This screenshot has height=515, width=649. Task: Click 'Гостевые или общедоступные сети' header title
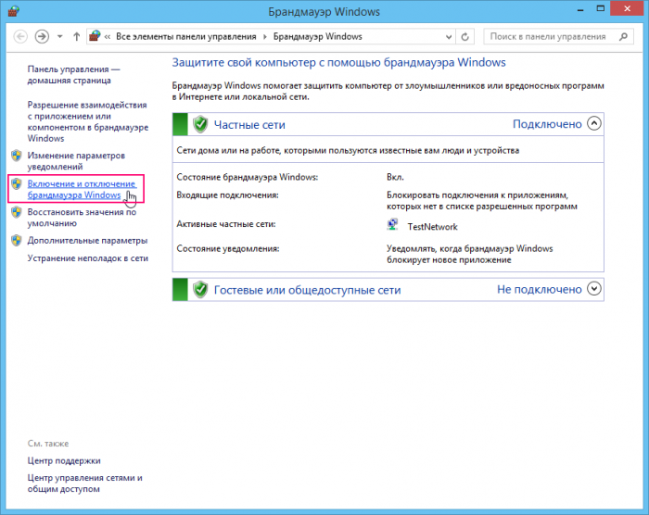(x=307, y=290)
